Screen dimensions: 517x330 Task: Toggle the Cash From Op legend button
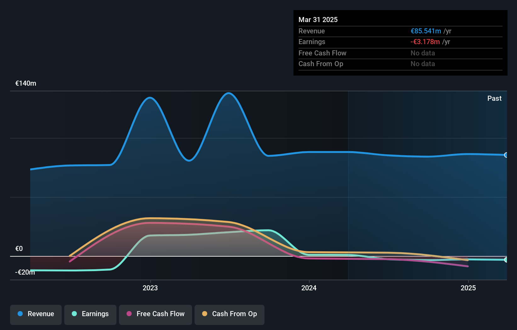click(230, 315)
